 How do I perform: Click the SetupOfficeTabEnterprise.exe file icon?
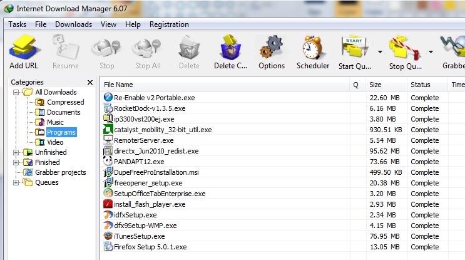[108, 193]
